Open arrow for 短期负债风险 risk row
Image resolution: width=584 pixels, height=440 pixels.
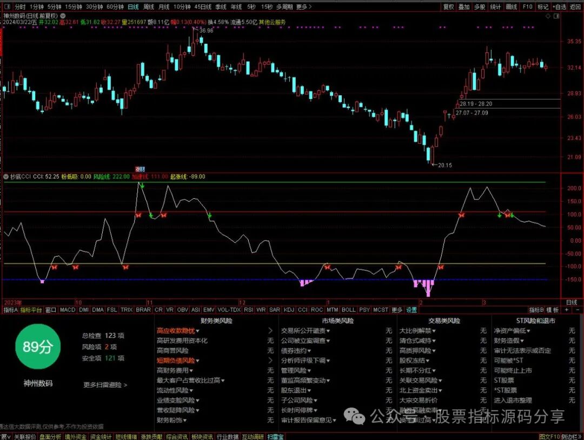click(x=270, y=361)
